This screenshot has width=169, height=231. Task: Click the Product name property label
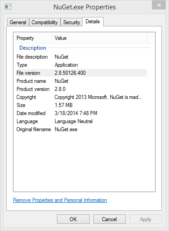click(31, 81)
